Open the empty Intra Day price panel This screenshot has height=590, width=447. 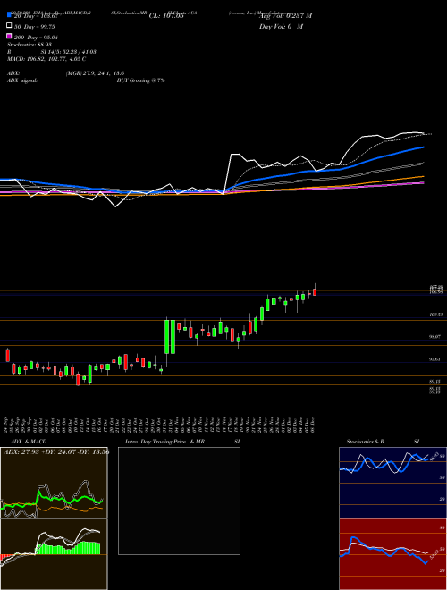179,501
